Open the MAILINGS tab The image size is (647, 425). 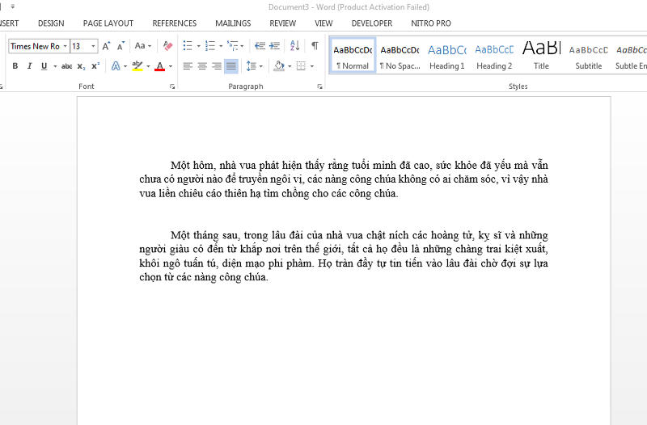233,23
